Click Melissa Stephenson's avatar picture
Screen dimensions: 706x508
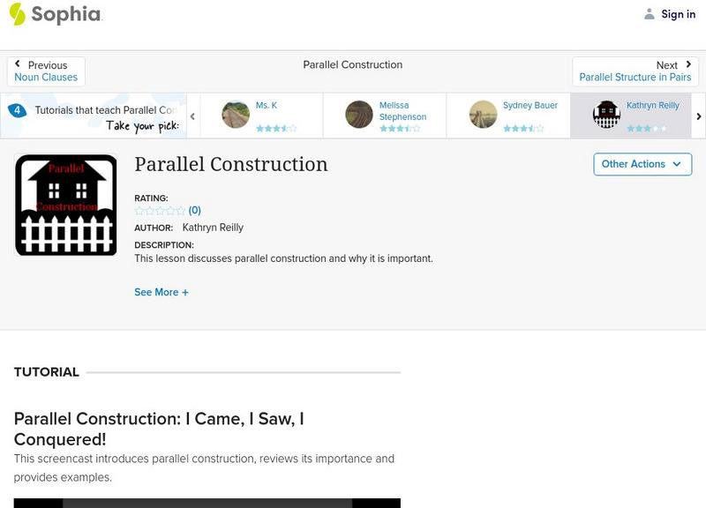tap(359, 115)
